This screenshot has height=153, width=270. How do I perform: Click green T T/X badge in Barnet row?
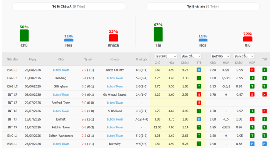pos(265,119)
